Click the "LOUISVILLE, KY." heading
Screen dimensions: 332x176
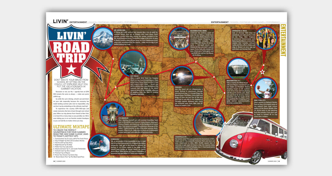coord(181,137)
